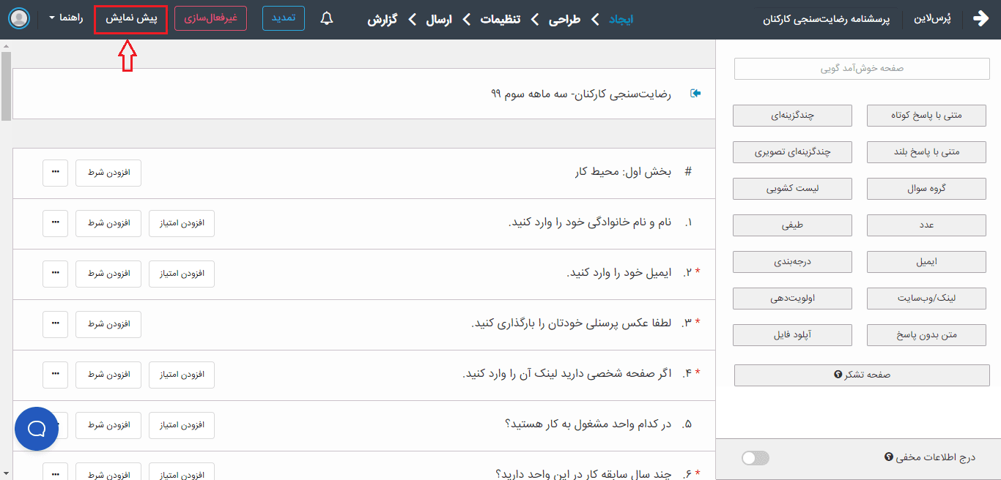Viewport: 1001px width, 480px height.
Task: Open three-dots menu for question 1
Action: point(55,223)
